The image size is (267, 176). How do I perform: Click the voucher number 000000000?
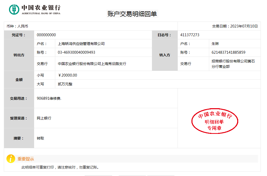pos(46,35)
